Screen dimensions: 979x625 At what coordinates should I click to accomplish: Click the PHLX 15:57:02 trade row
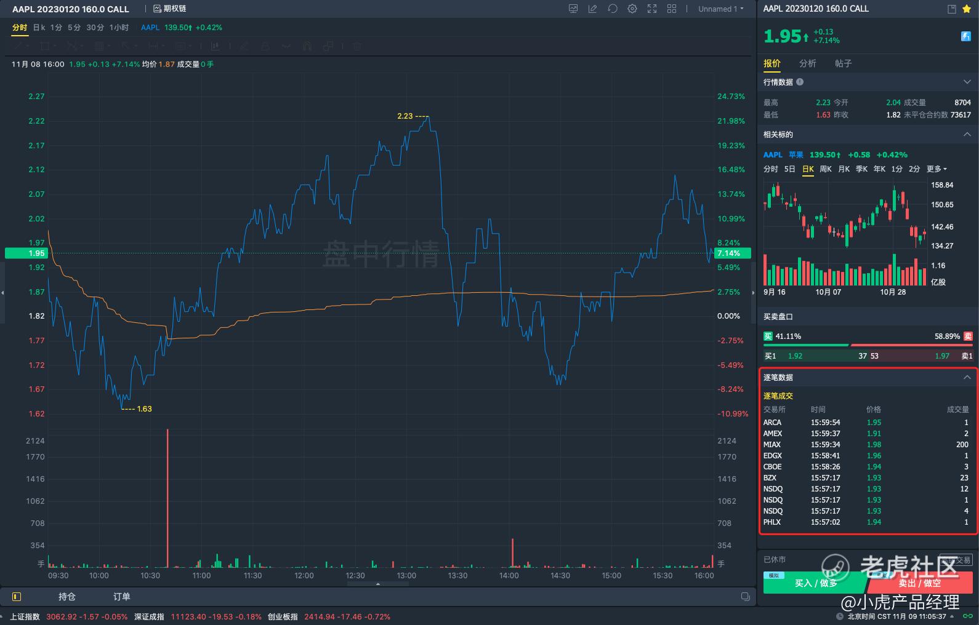pyautogui.click(x=866, y=522)
